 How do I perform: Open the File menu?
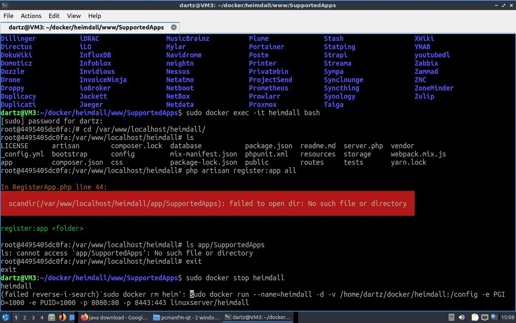8,16
